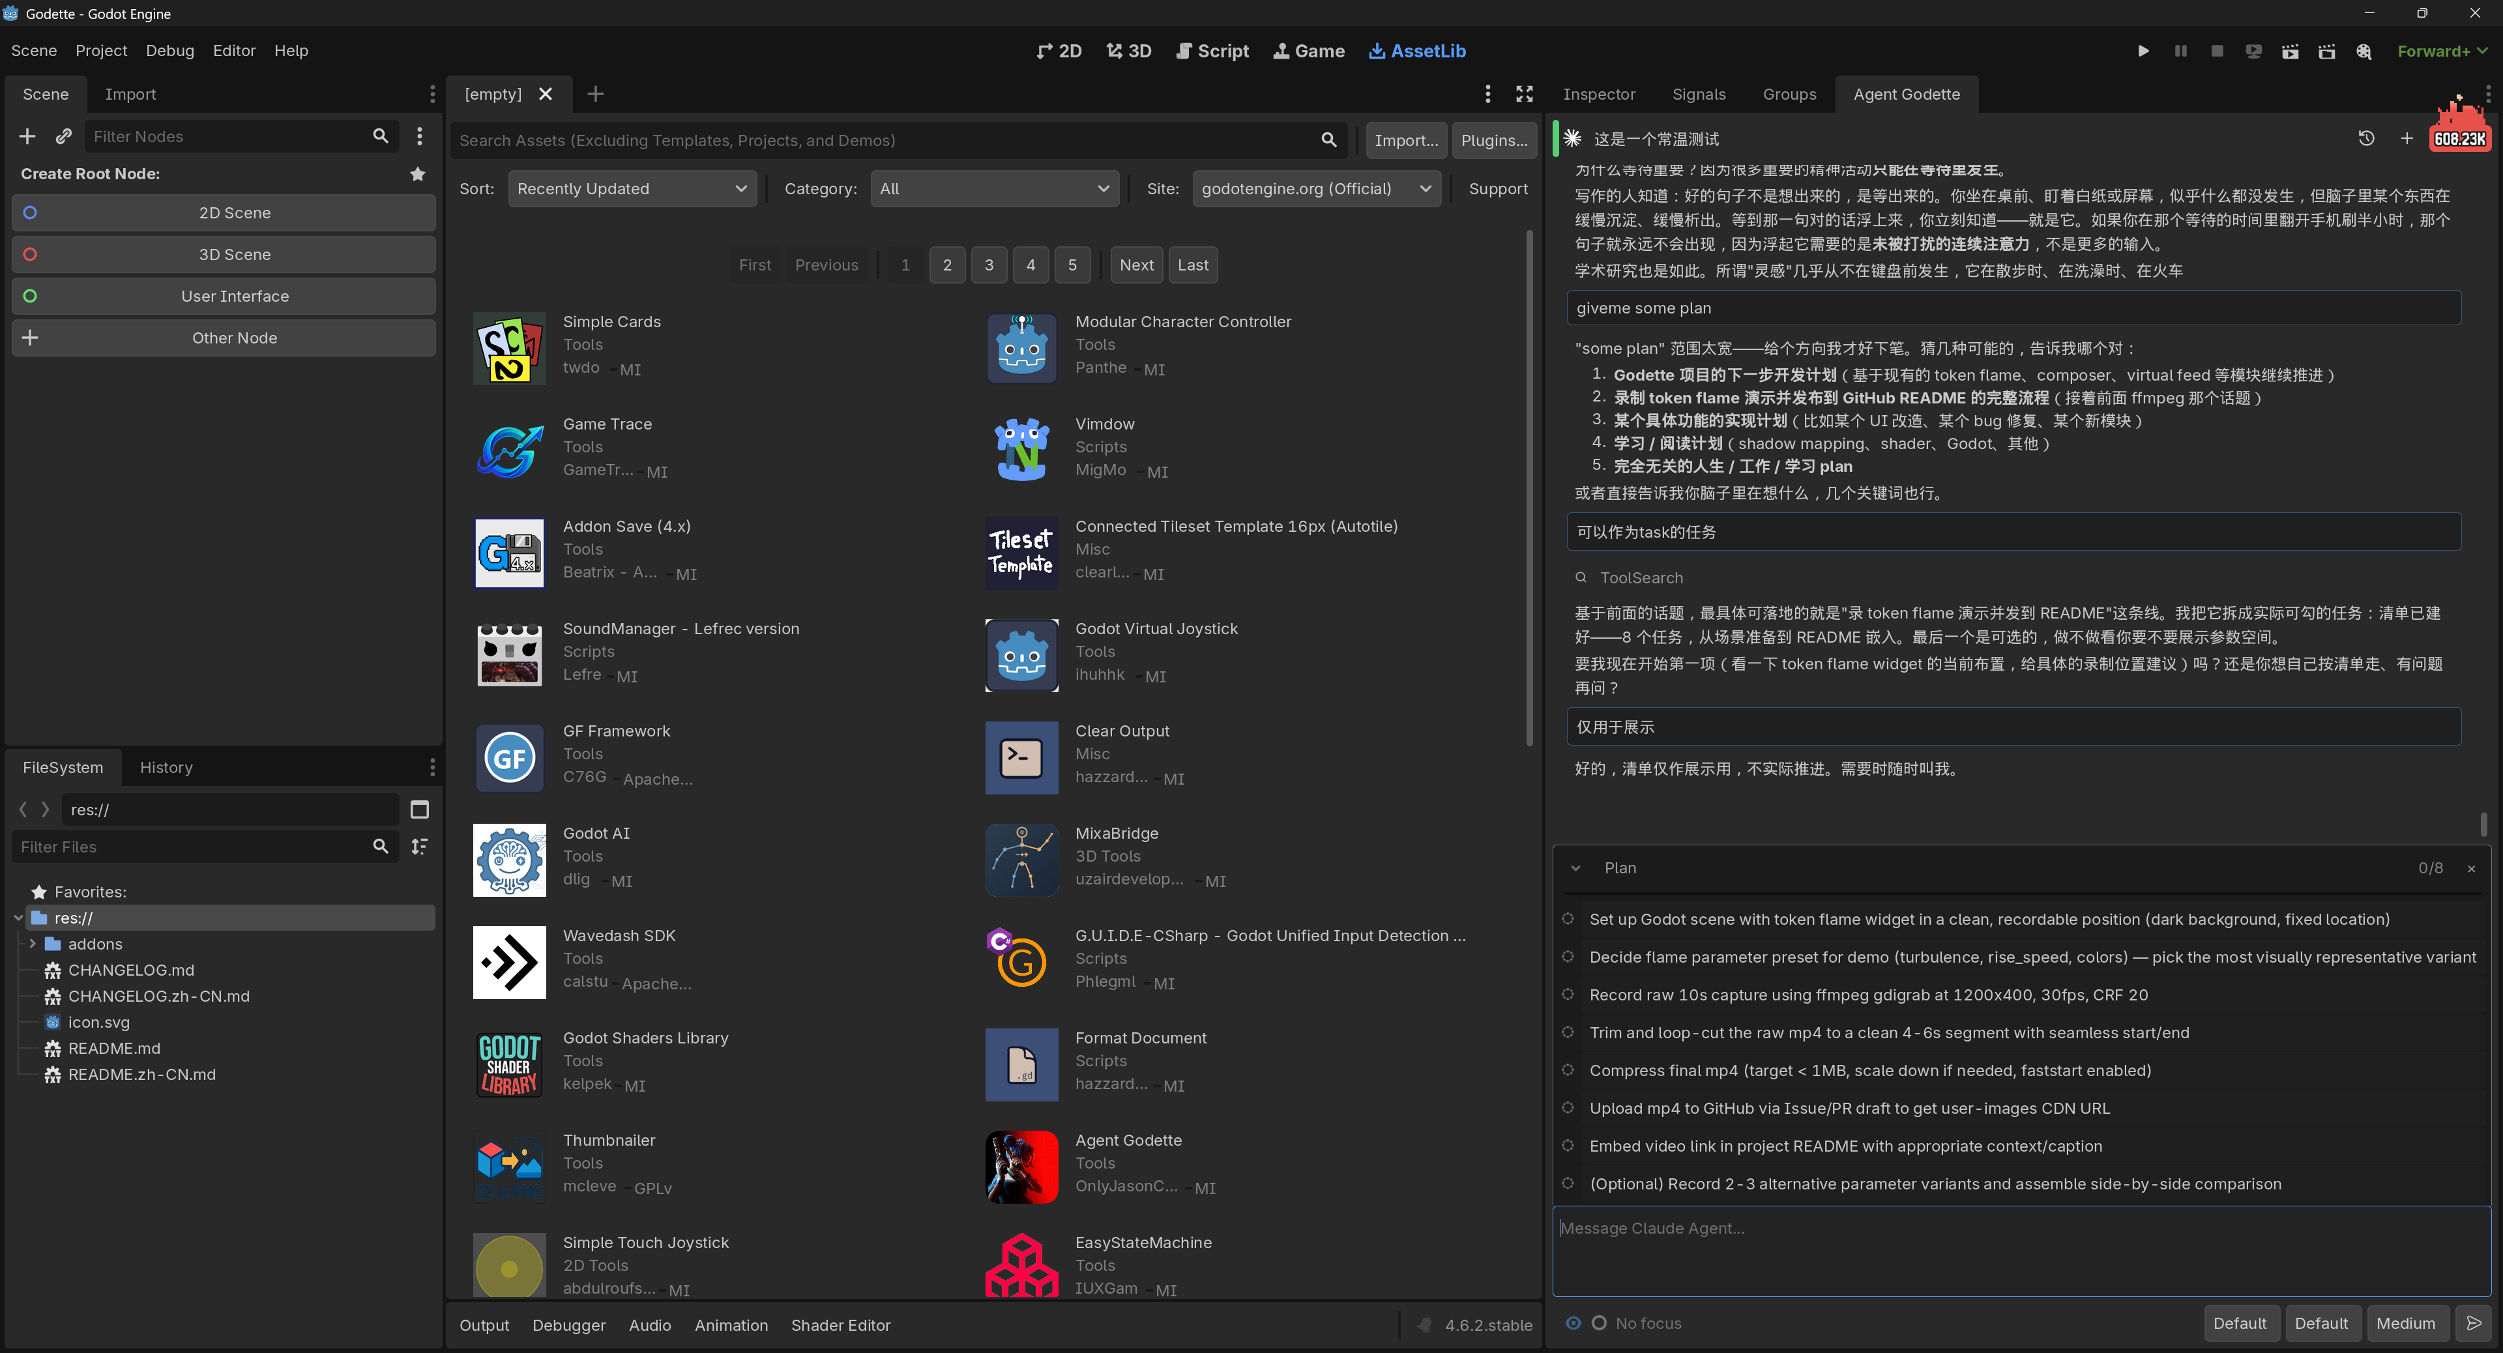This screenshot has width=2503, height=1353.
Task: Toggle plan task Compress final mp4
Action: tap(1567, 1069)
